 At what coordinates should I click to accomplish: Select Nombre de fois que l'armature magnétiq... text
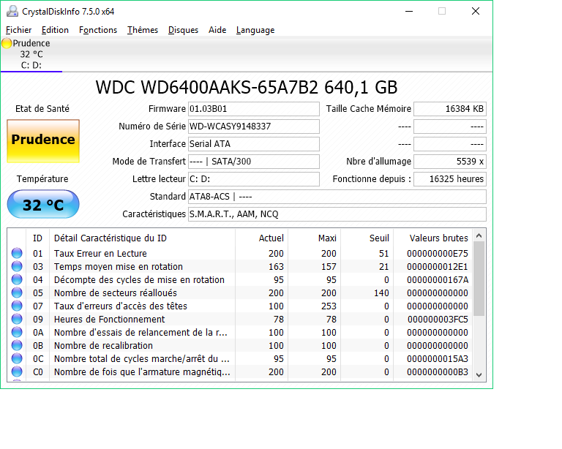(142, 372)
